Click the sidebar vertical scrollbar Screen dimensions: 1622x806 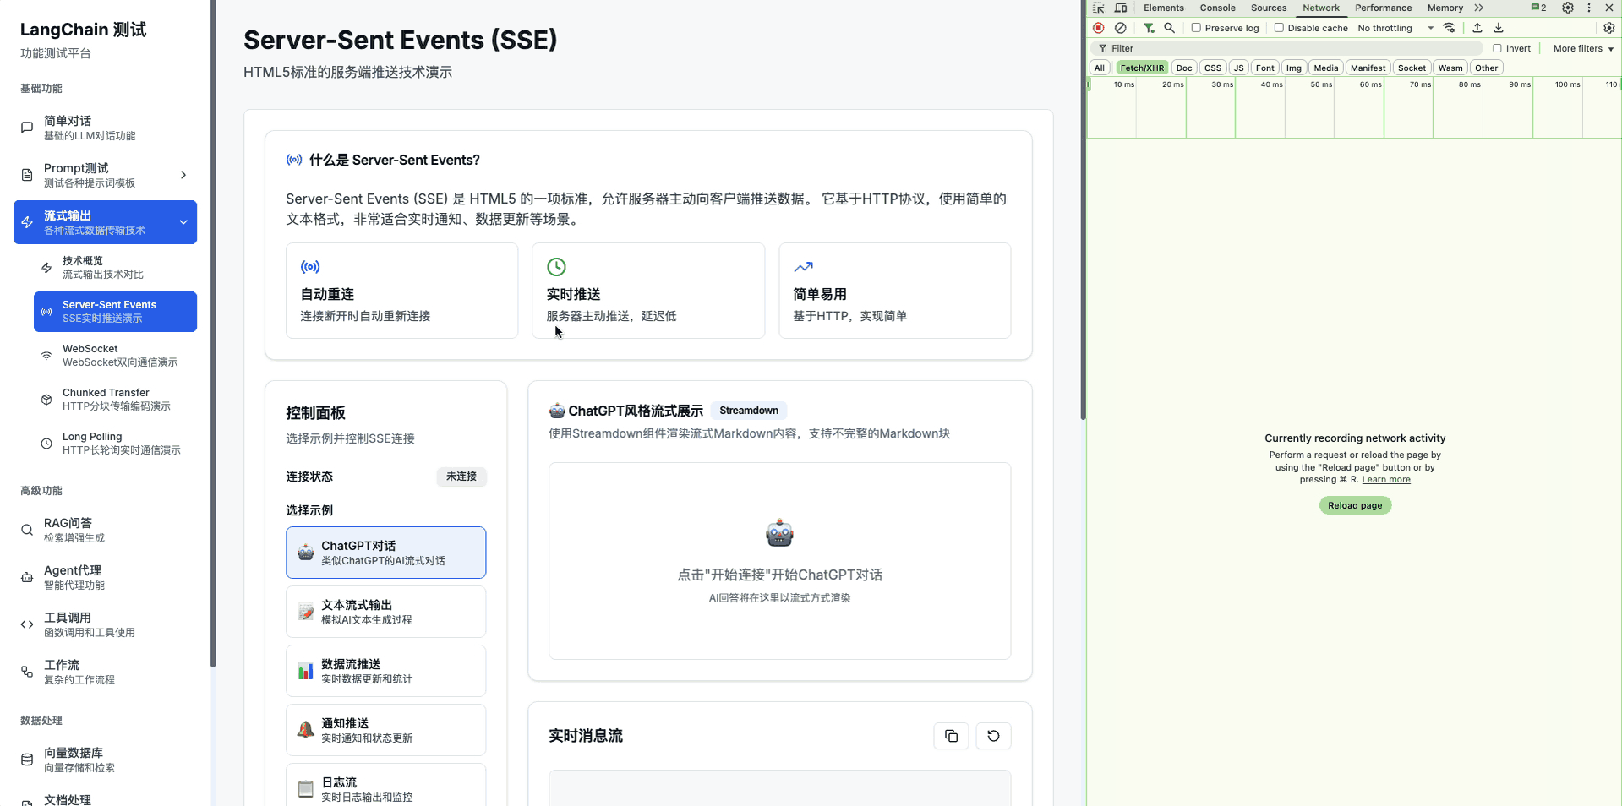[213, 334]
